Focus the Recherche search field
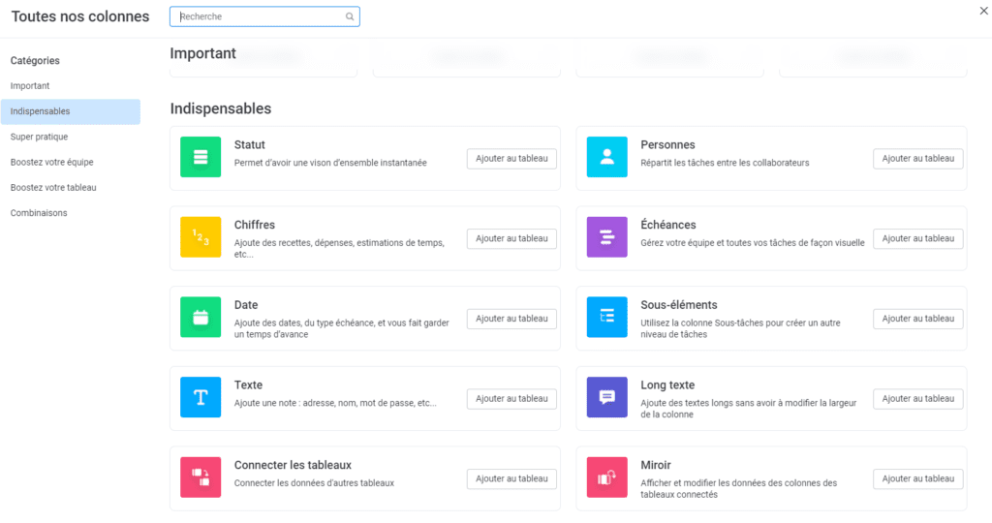The image size is (992, 523). coord(260,16)
